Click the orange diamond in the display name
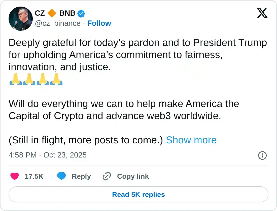 52,13
